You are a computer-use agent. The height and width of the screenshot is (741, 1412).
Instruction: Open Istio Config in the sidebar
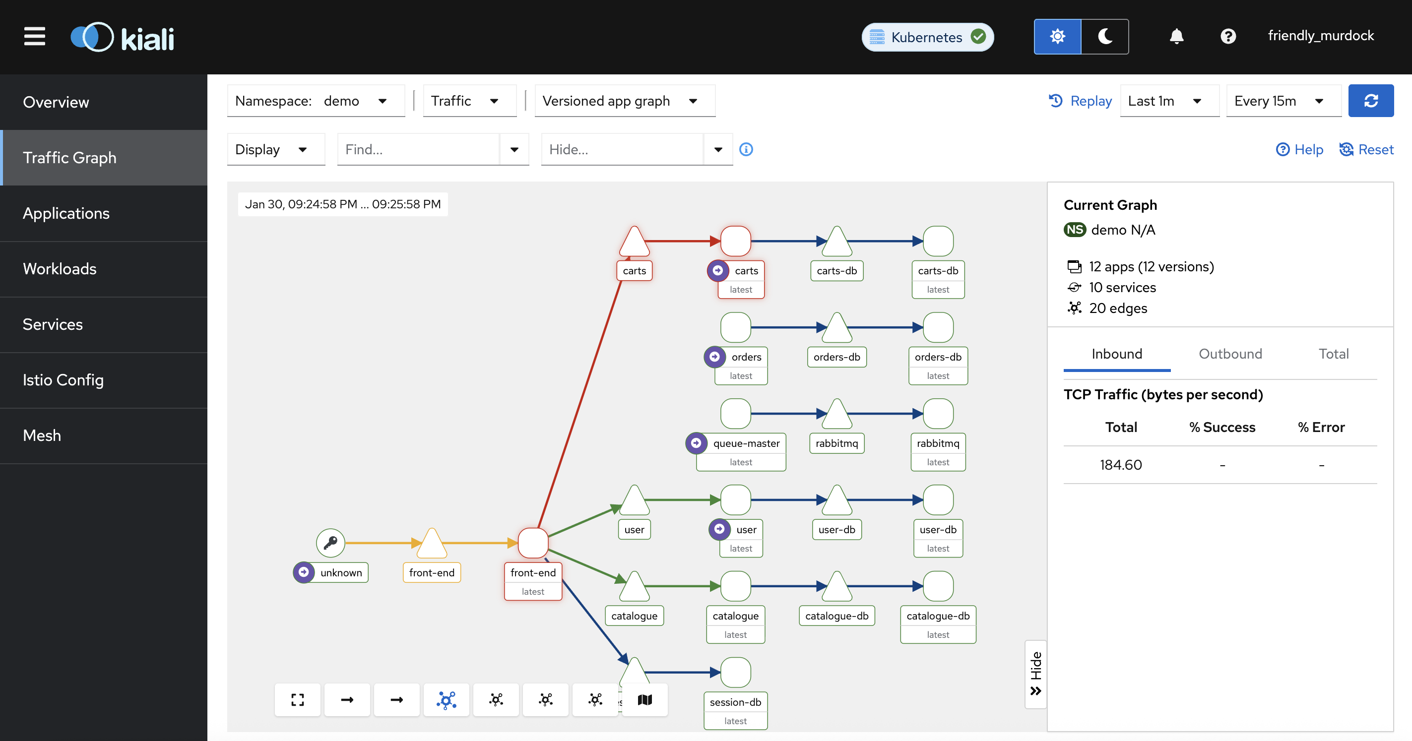point(63,380)
